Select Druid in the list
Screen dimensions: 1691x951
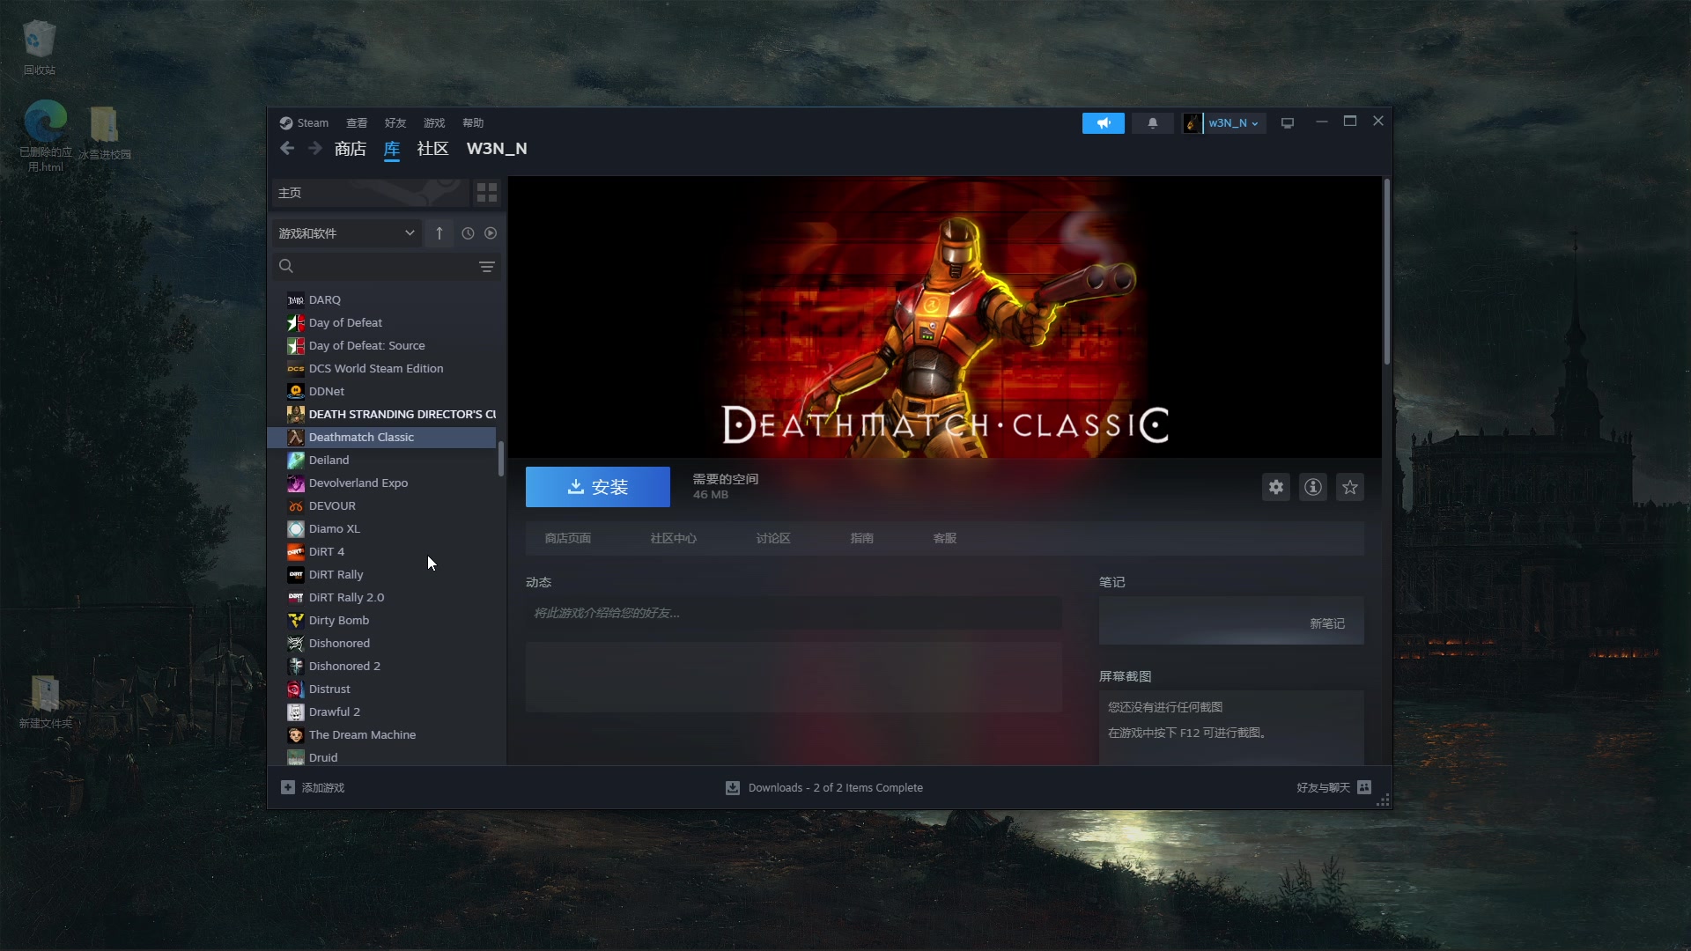tap(383, 758)
